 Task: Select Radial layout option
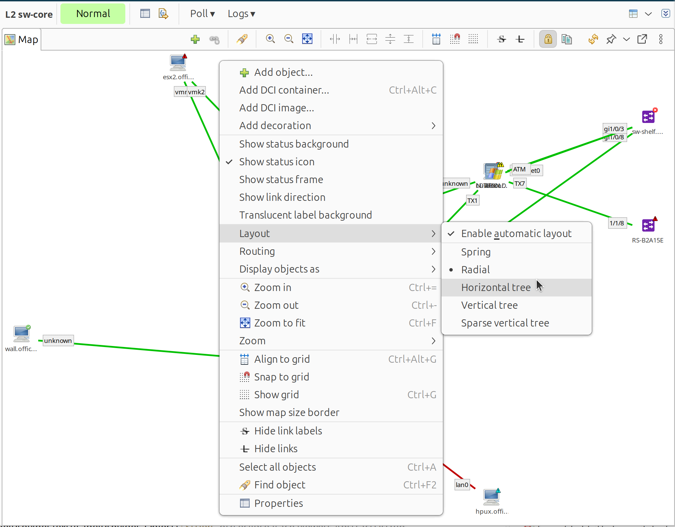pos(475,270)
